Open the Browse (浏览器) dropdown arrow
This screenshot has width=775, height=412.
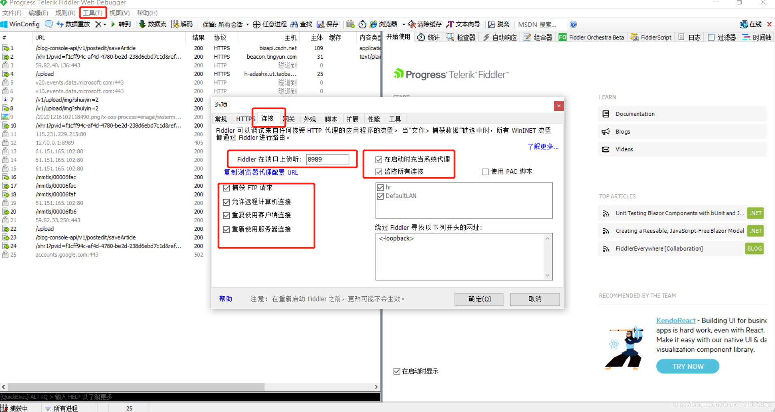pyautogui.click(x=404, y=24)
